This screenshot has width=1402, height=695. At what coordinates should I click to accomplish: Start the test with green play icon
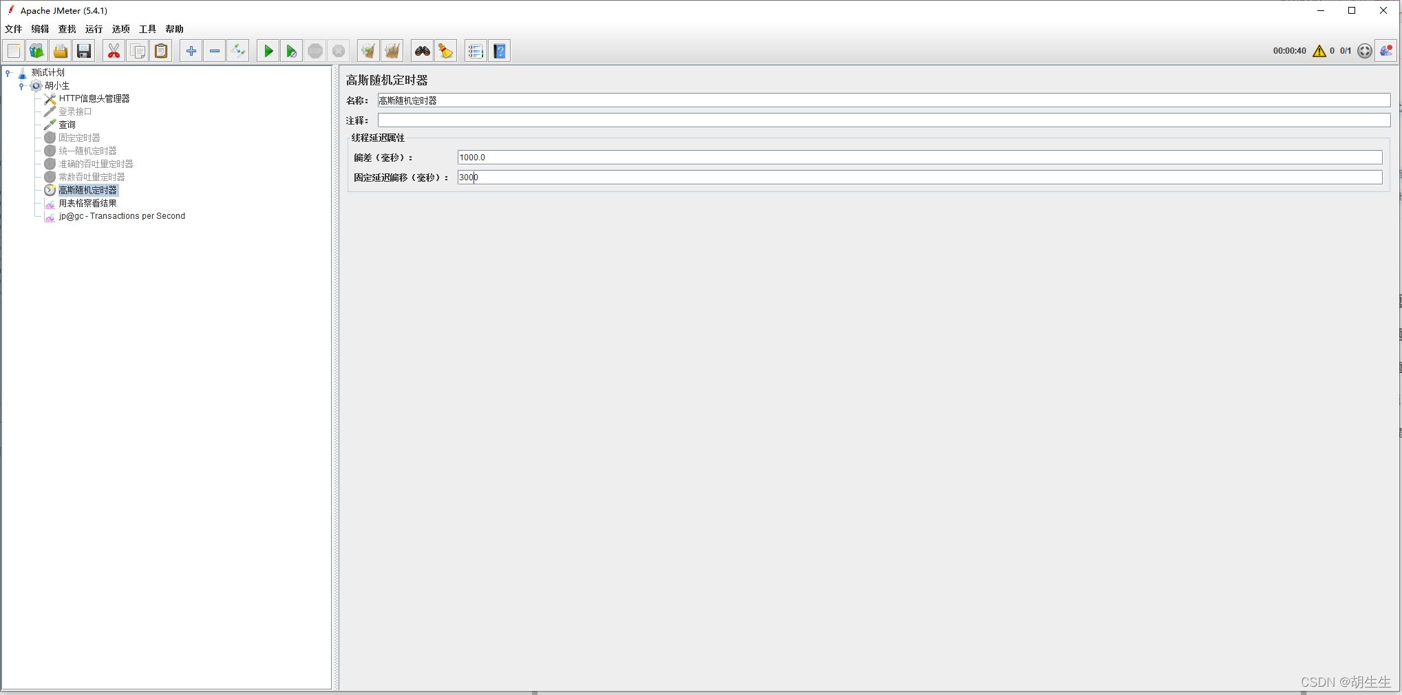[x=268, y=50]
